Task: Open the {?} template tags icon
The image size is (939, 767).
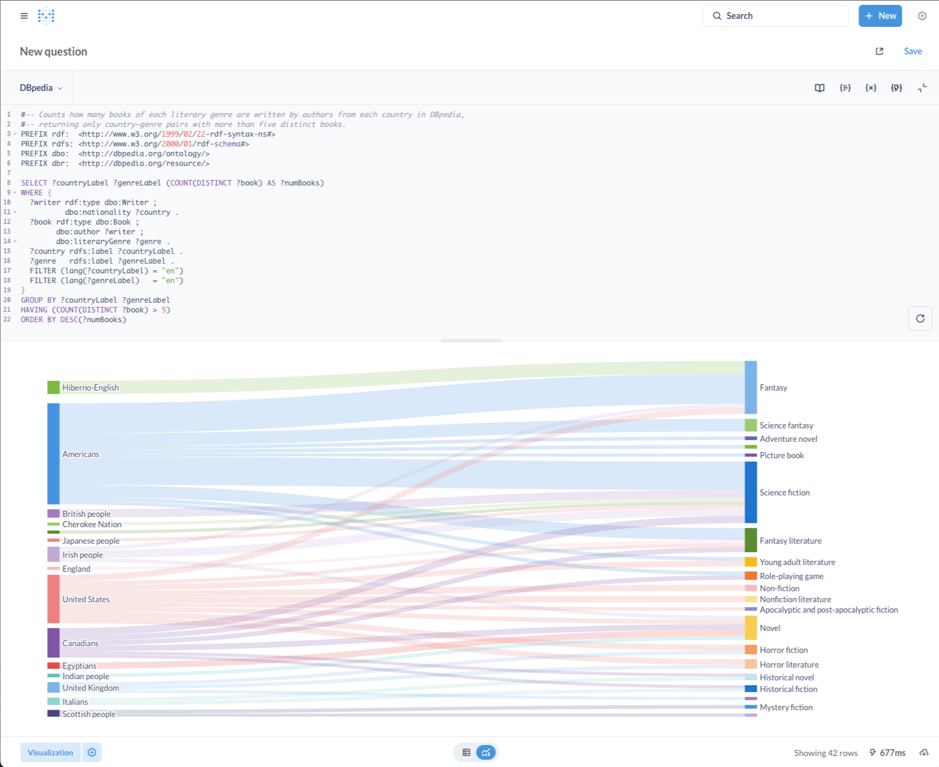Action: coord(896,88)
